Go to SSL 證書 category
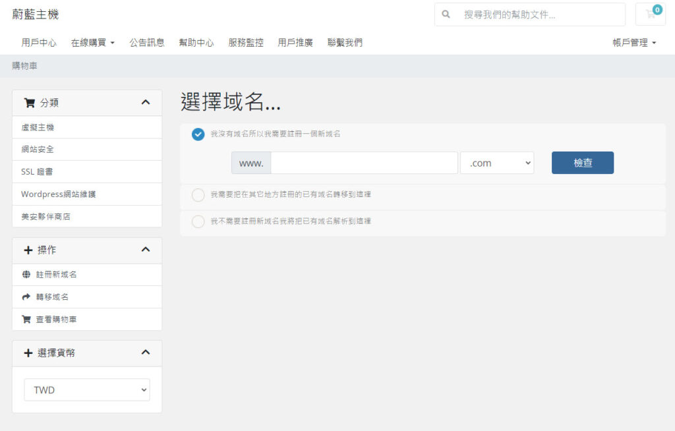675x431 pixels. (37, 172)
